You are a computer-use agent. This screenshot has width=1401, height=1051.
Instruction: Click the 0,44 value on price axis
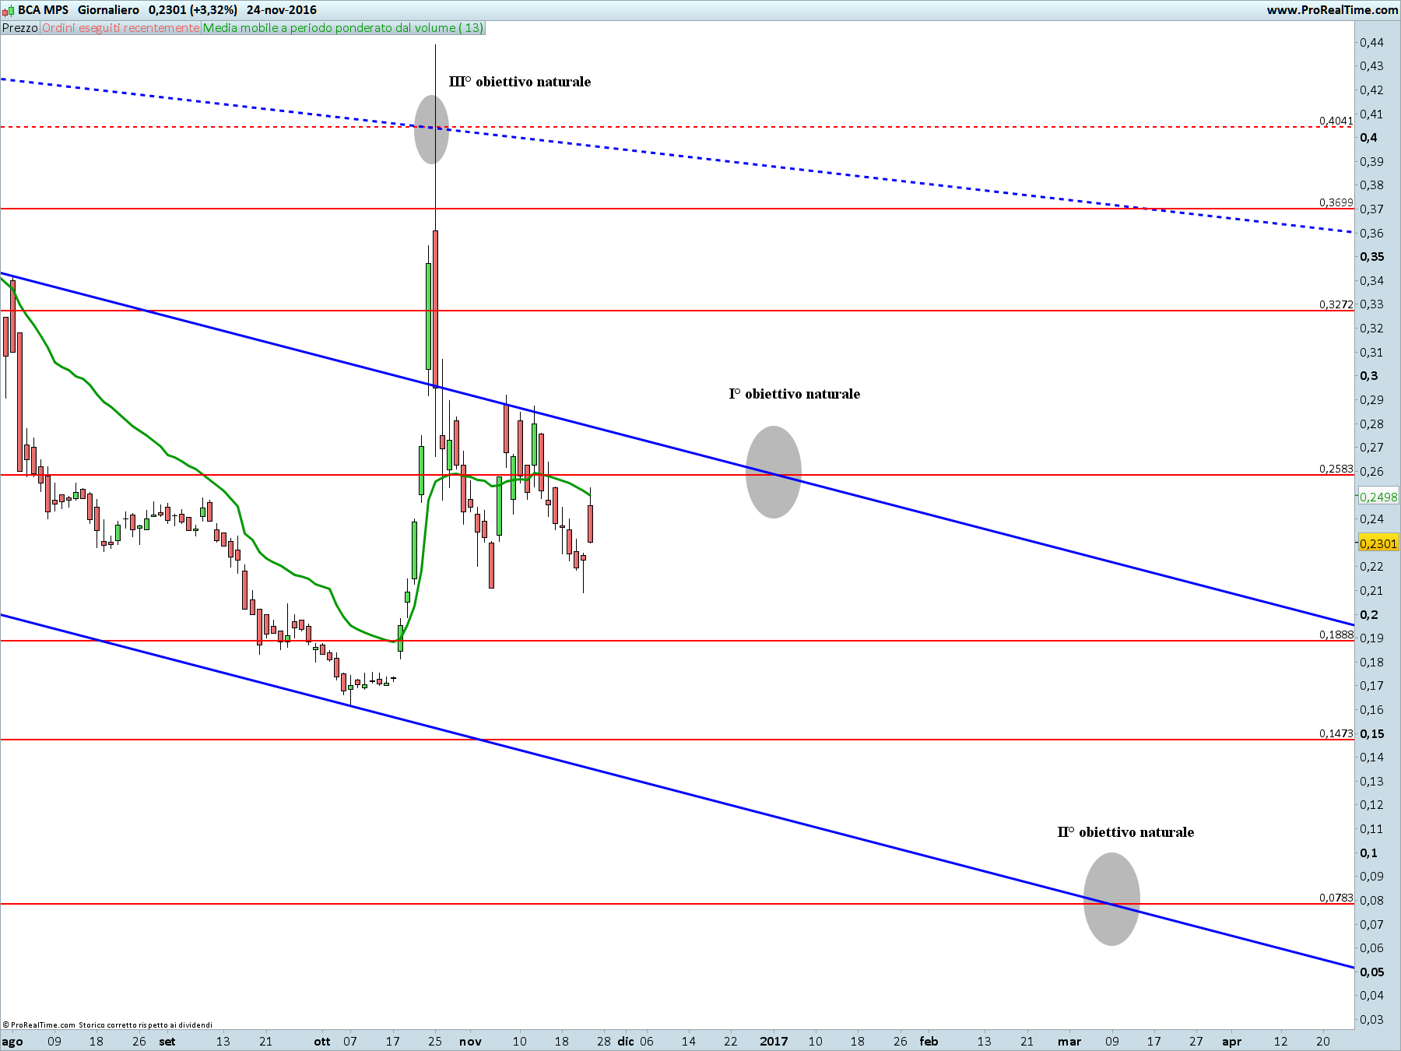[1371, 42]
